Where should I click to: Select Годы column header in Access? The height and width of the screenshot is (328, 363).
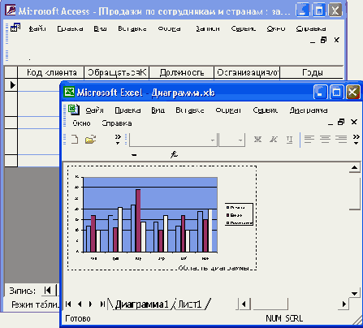click(312, 72)
